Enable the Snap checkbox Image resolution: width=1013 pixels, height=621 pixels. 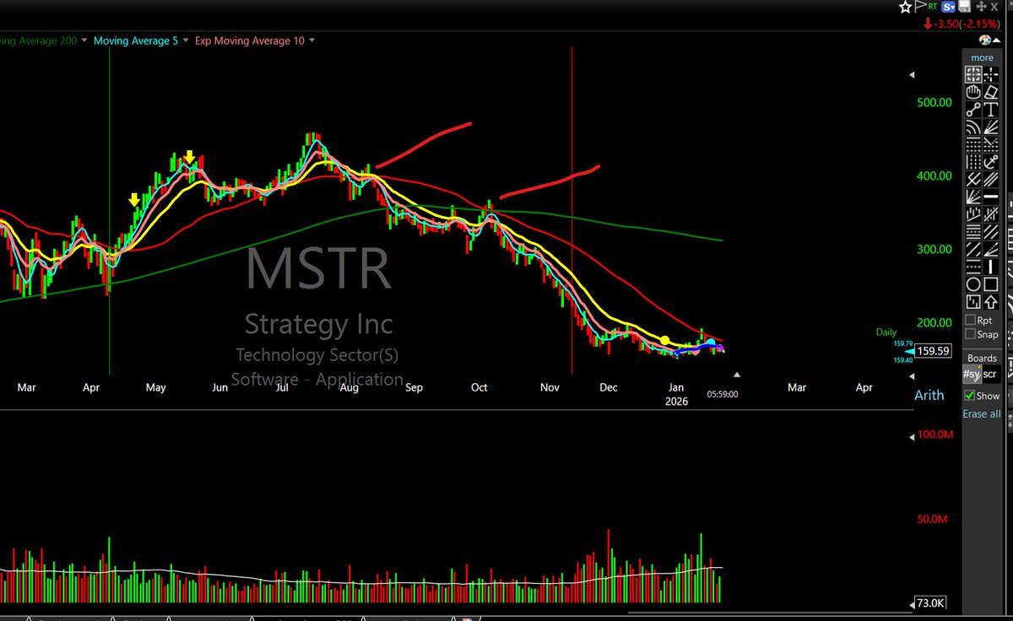(x=970, y=334)
